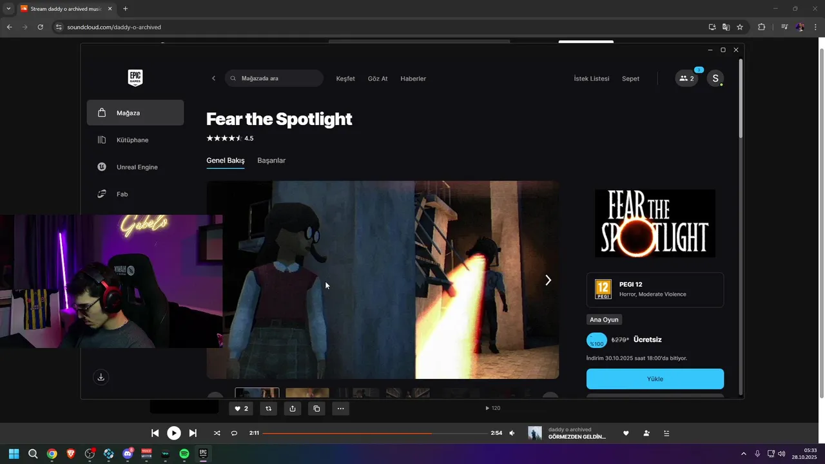Open a new Chrome tab
The width and height of the screenshot is (825, 464).
click(x=125, y=9)
